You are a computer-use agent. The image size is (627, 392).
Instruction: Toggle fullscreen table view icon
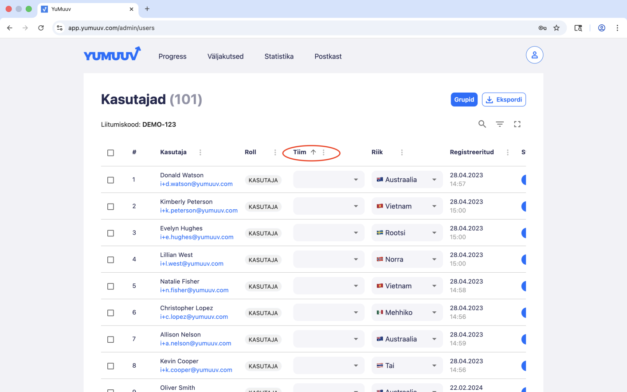pos(517,124)
